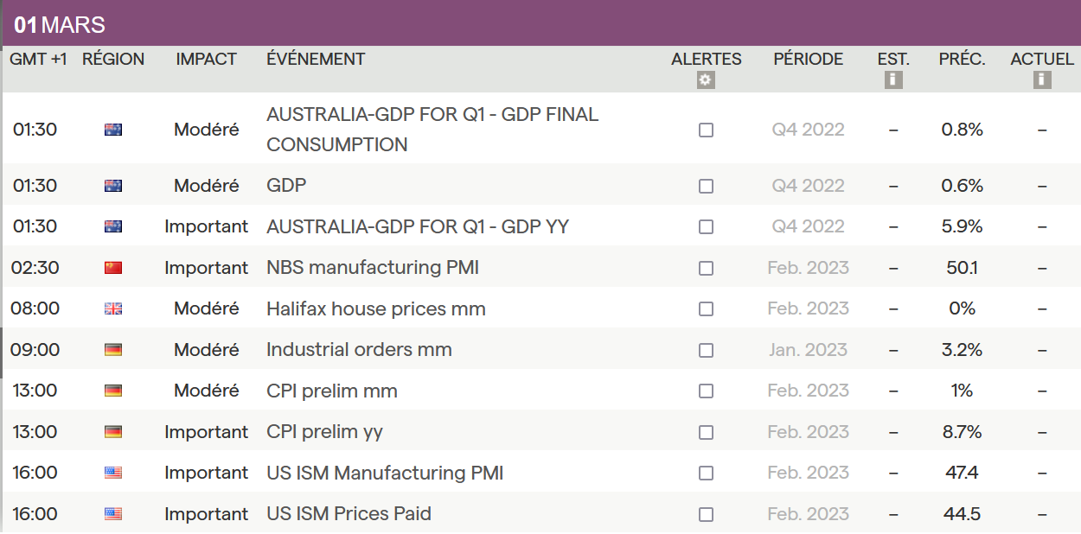Click the info icon under EST.

point(893,80)
